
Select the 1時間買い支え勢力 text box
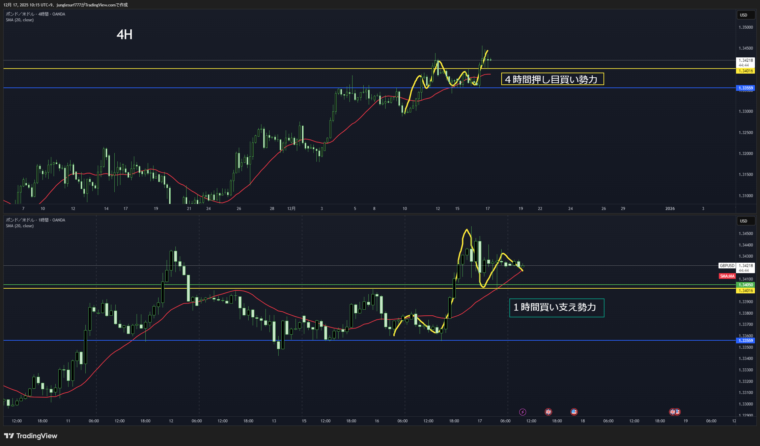(556, 308)
